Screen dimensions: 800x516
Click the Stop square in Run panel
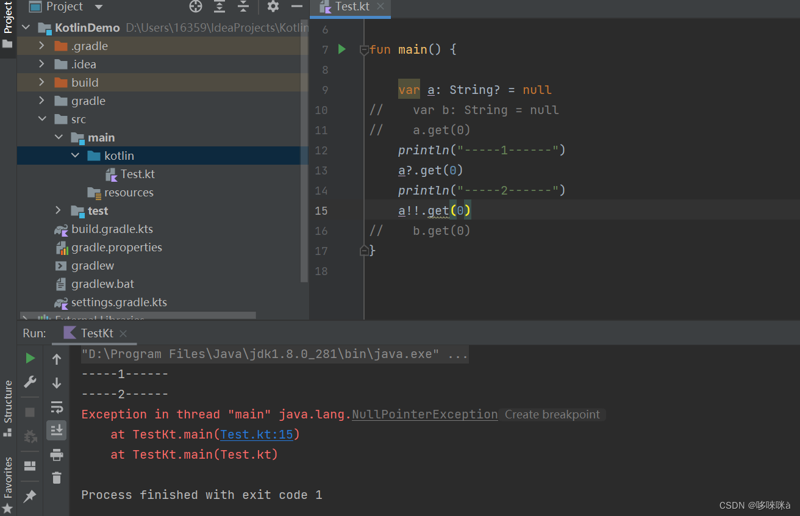click(30, 412)
